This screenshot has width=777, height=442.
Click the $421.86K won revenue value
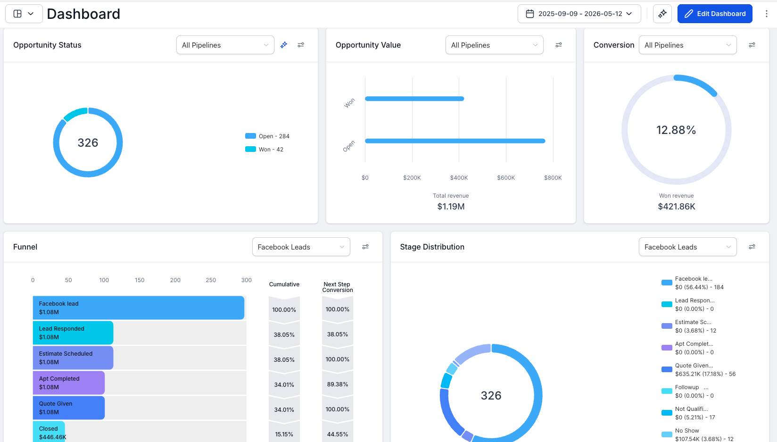click(677, 206)
